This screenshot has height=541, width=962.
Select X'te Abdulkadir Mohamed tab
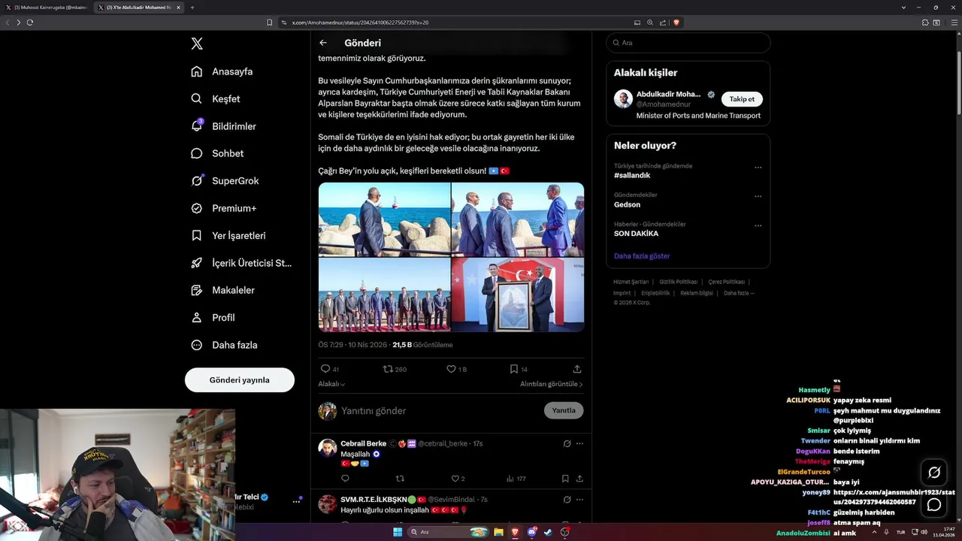point(139,8)
